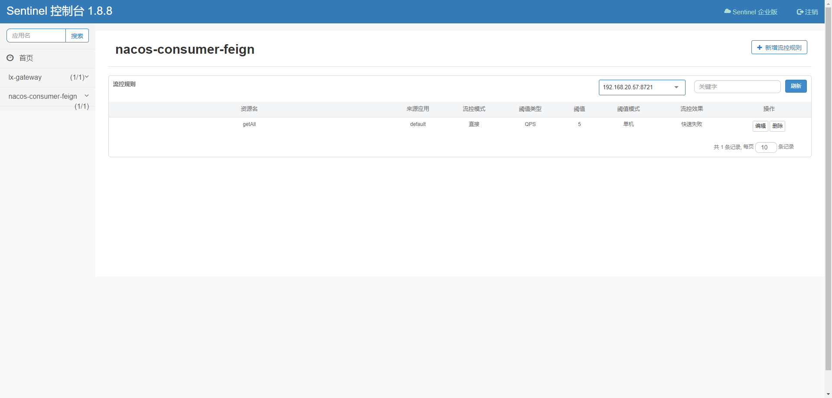Click the 流控效果 column header
832x398 pixels.
[692, 109]
